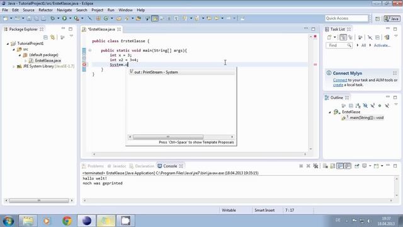Open the Refactor menu

coord(45,10)
